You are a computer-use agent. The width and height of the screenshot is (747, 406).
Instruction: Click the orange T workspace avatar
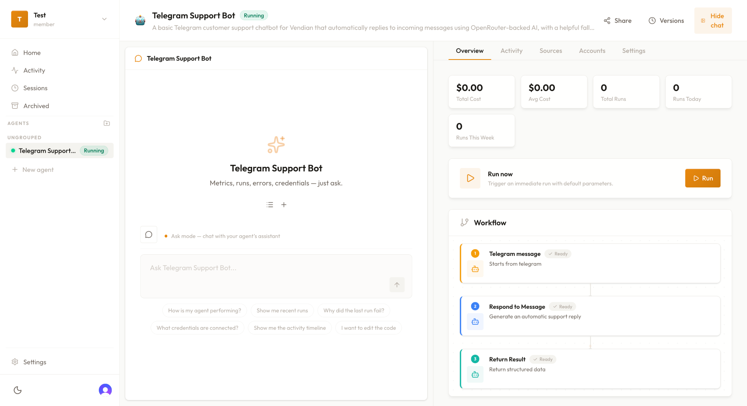point(19,19)
